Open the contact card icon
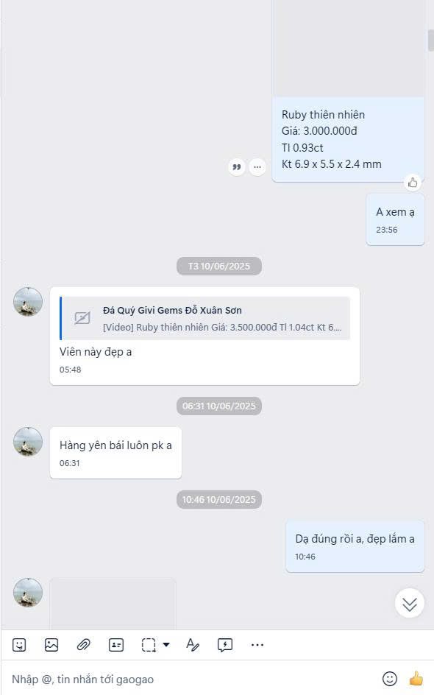The height and width of the screenshot is (695, 434). pyautogui.click(x=116, y=645)
